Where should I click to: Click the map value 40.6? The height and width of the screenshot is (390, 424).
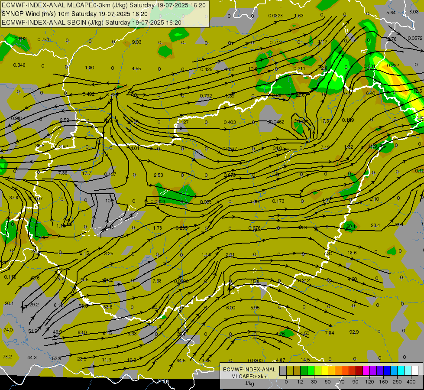(x=35, y=278)
